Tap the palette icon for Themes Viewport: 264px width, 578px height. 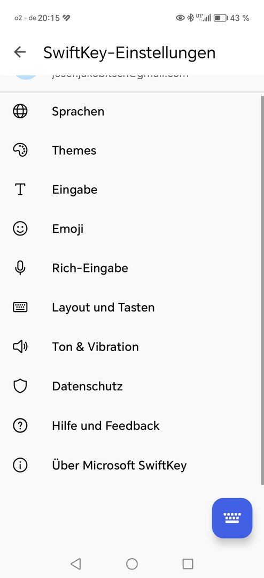pos(20,150)
